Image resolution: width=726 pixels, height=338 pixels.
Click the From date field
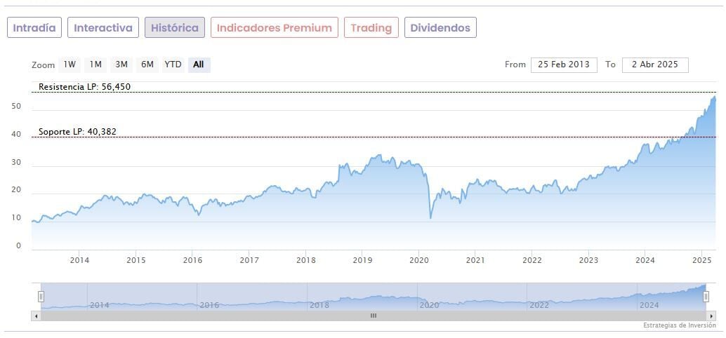pyautogui.click(x=564, y=65)
